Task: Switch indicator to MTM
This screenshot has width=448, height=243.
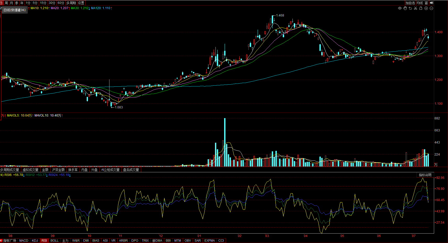Action: tap(178, 241)
